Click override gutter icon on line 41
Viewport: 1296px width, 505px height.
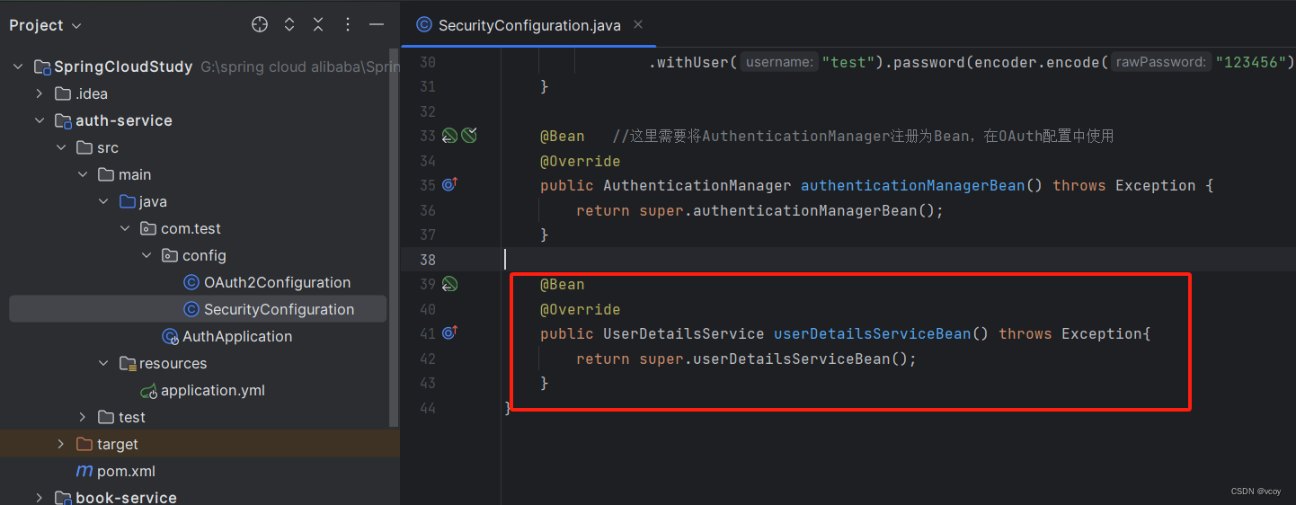(x=450, y=332)
